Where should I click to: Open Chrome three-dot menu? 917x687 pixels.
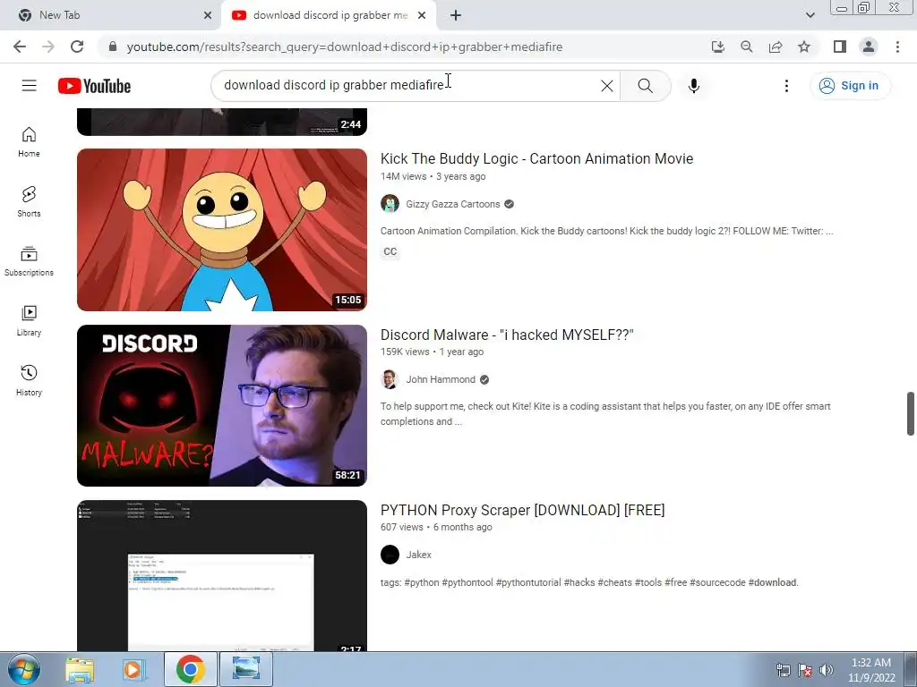click(x=897, y=47)
